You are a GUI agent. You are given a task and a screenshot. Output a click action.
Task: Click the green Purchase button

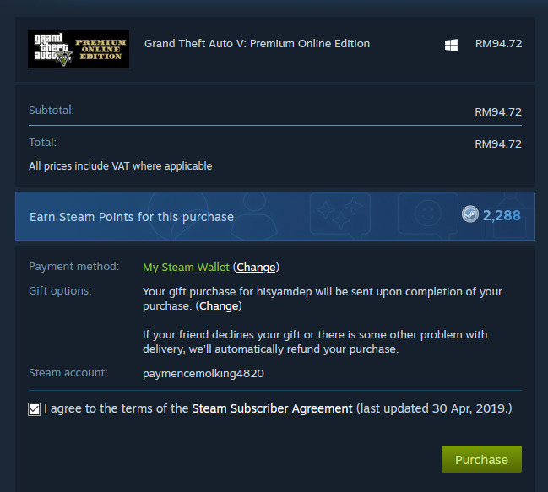[481, 459]
